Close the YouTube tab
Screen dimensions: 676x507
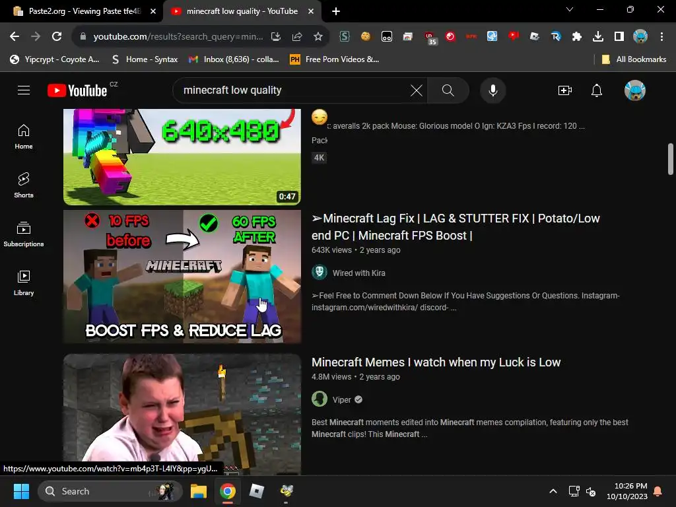tap(311, 12)
